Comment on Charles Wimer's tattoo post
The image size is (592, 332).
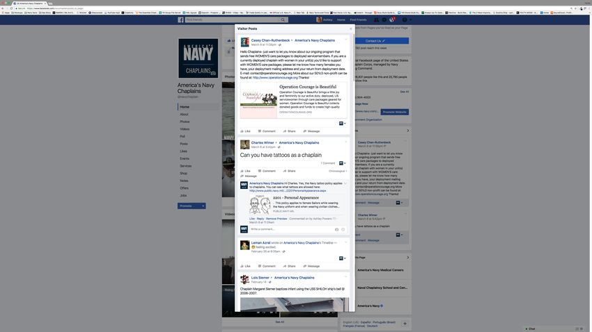tap(267, 172)
